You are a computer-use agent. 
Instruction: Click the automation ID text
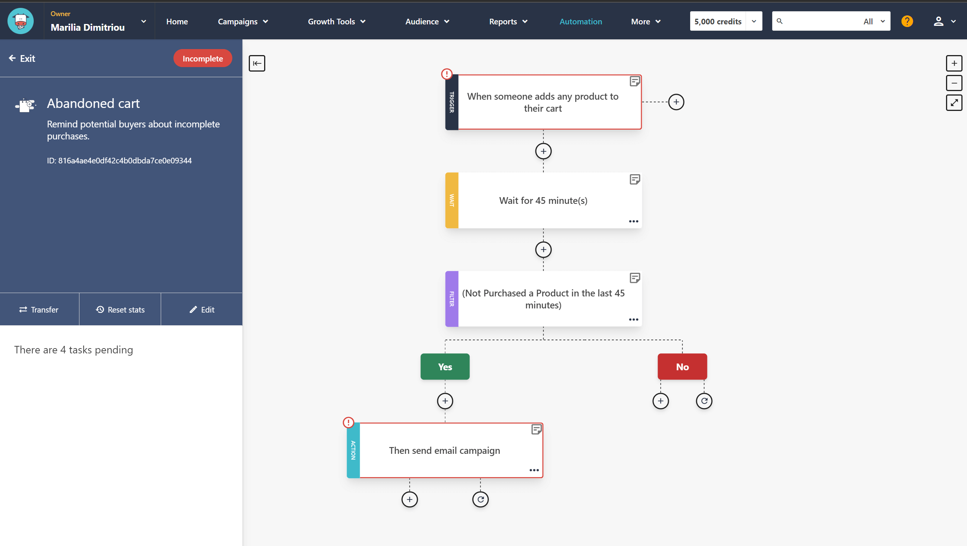point(120,160)
